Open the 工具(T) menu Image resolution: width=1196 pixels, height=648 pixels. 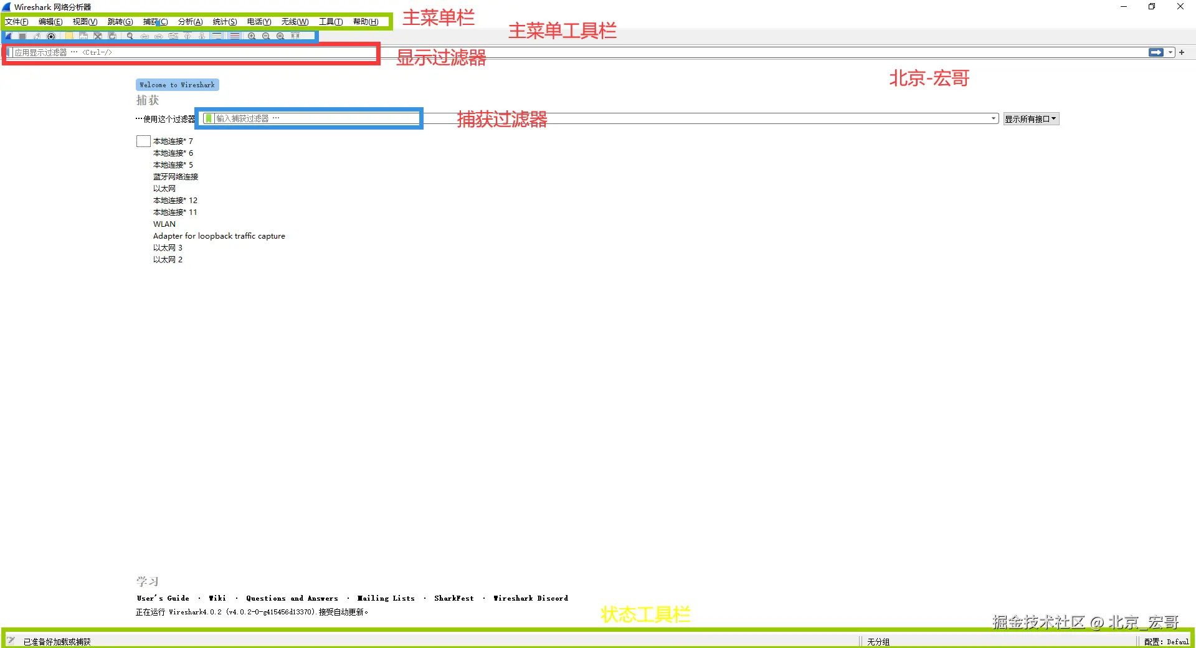(331, 22)
